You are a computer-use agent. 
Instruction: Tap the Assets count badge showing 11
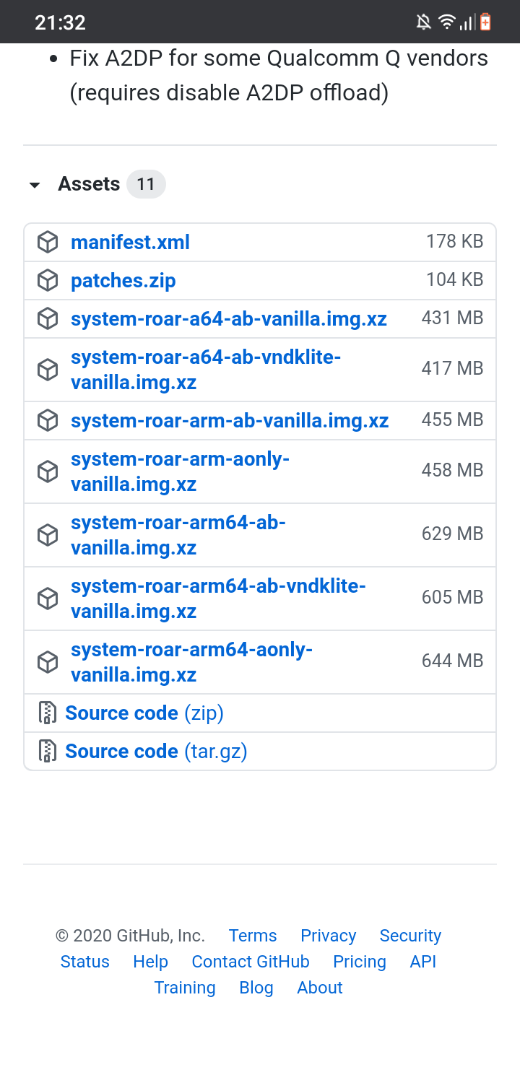click(146, 184)
